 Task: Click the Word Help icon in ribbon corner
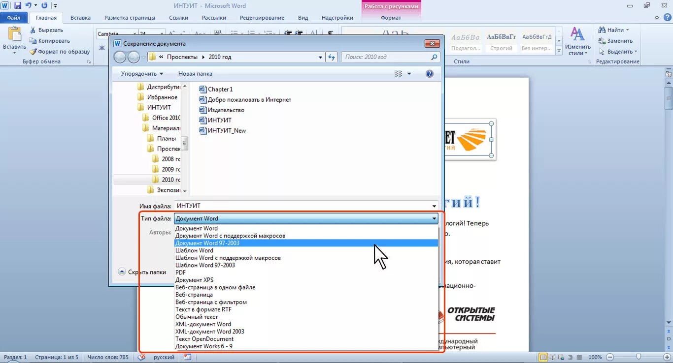667,18
